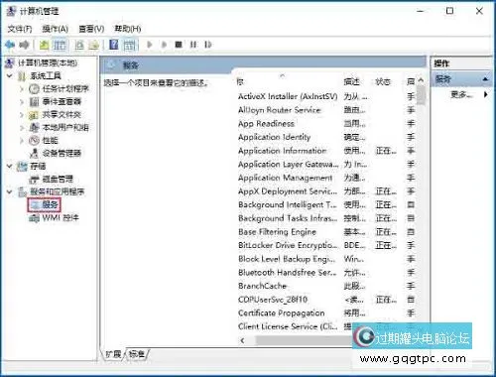496x377 pixels.
Task: Open 磁盘管理 node
Action: coord(58,179)
